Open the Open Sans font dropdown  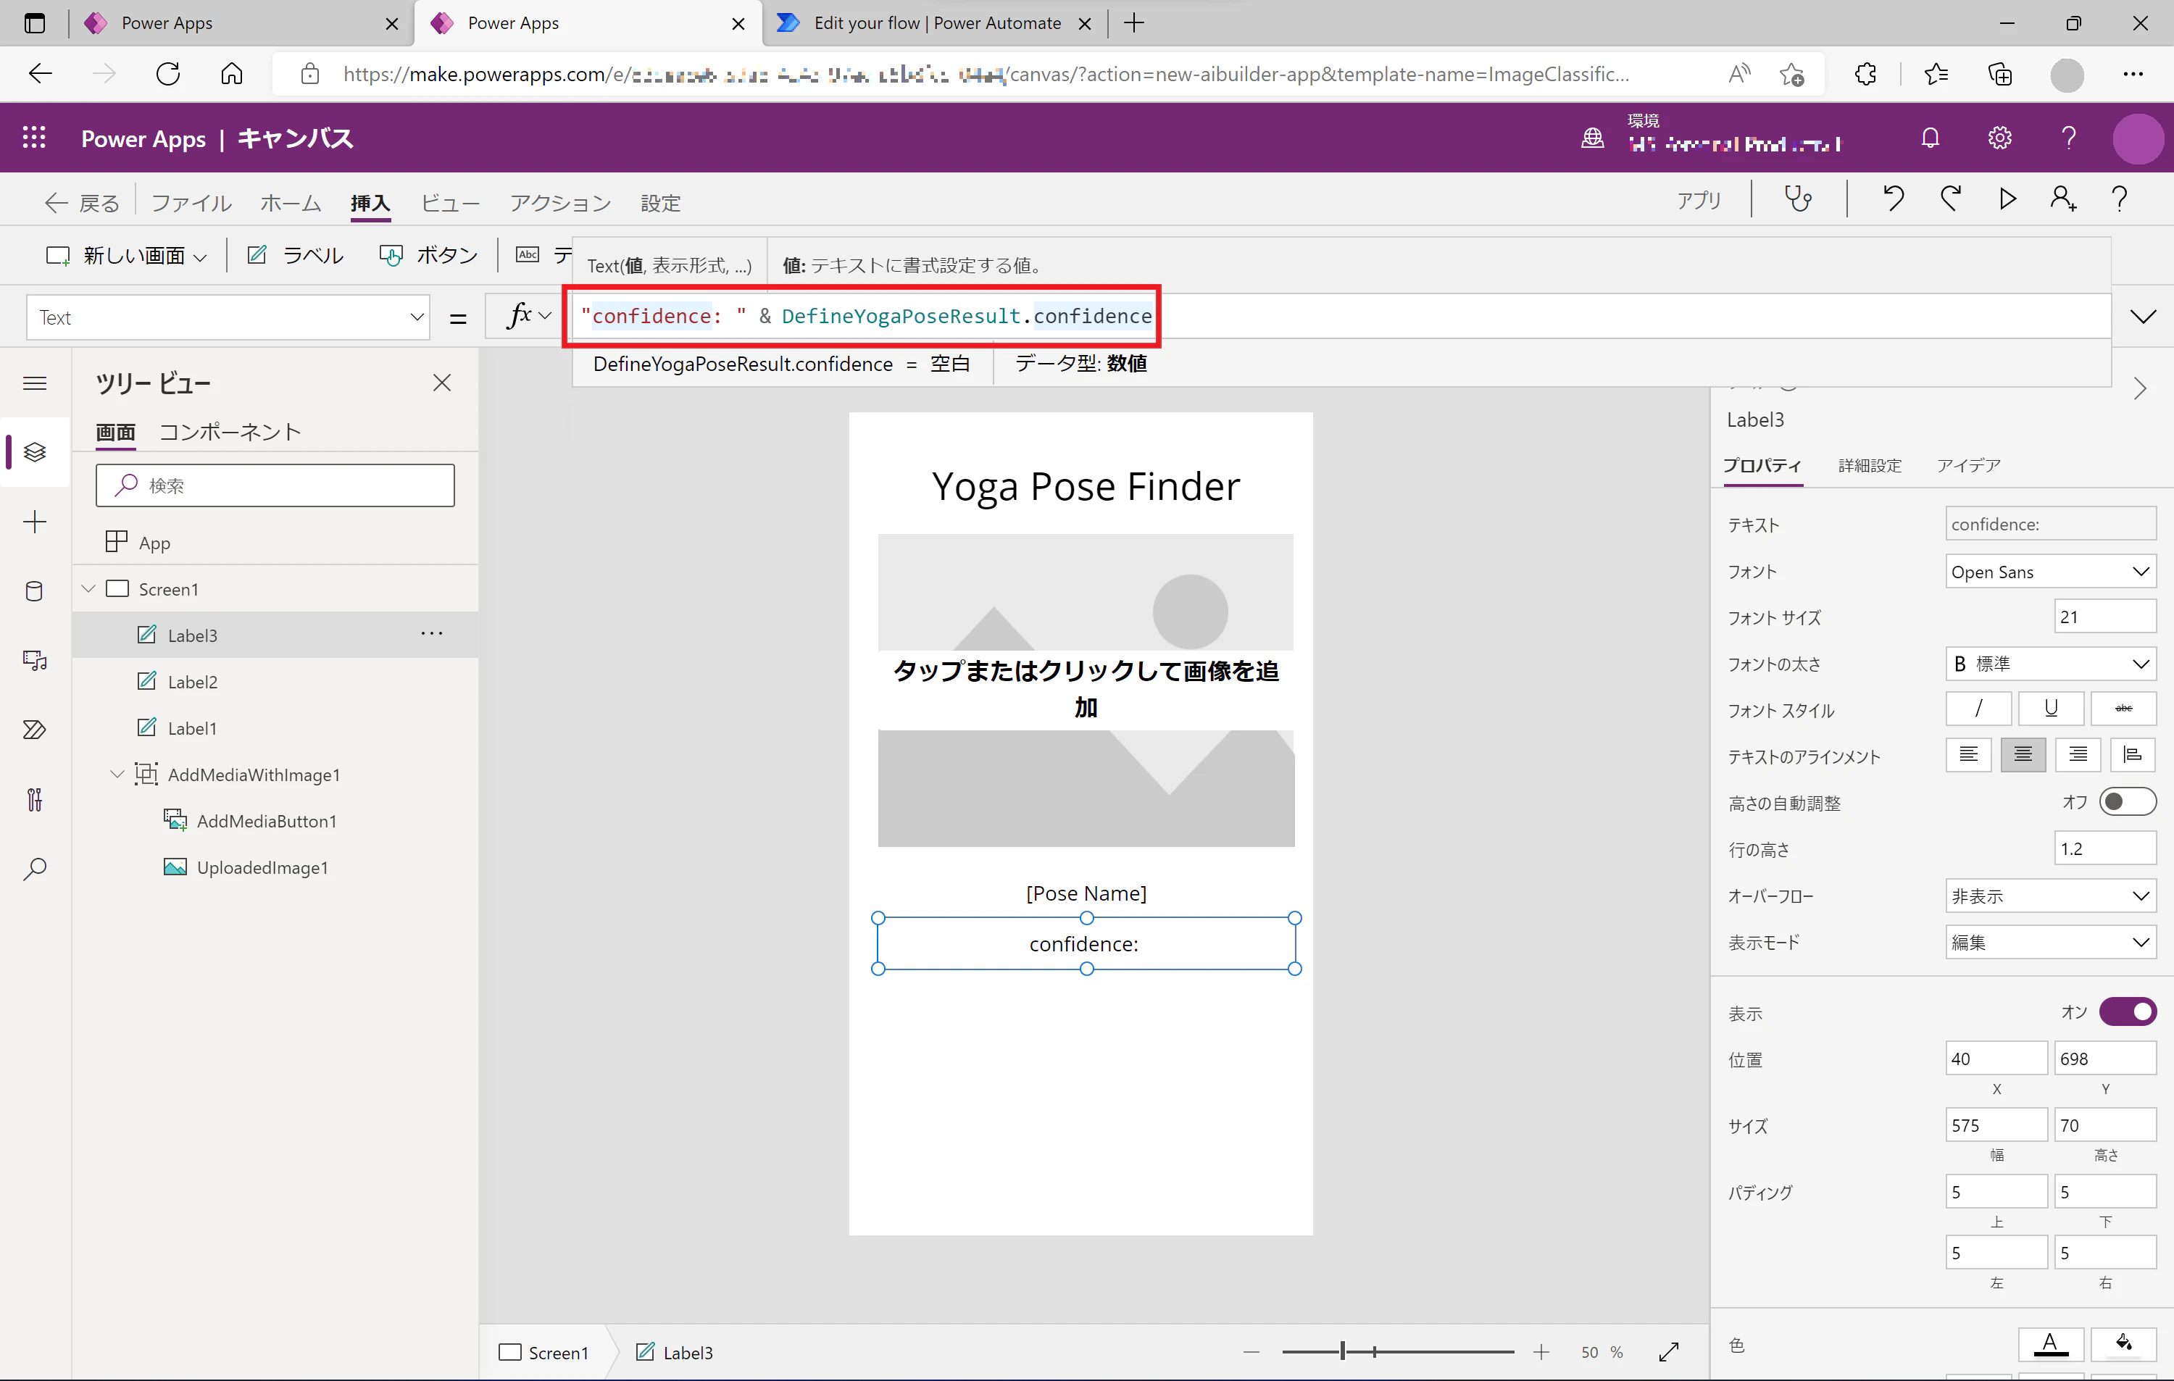click(2050, 572)
